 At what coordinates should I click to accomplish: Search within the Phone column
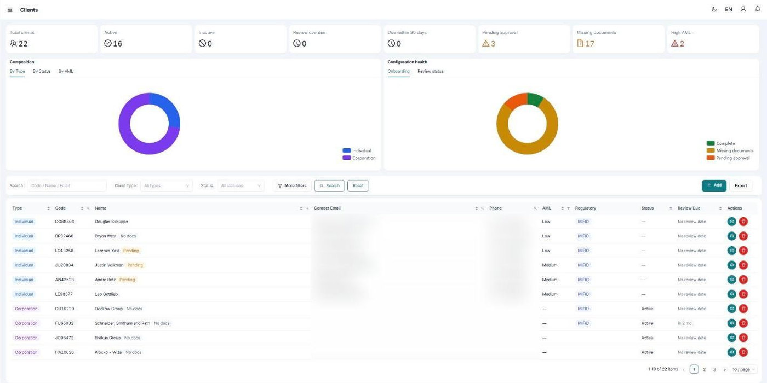[535, 208]
